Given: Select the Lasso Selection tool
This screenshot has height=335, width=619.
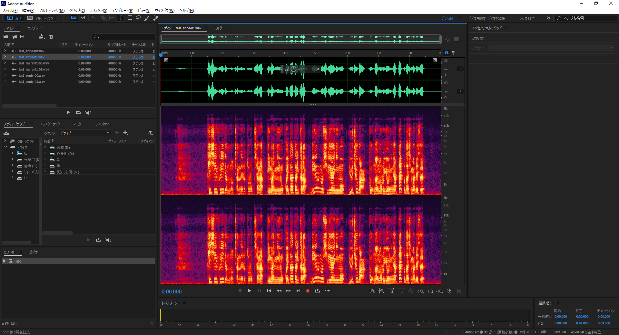Looking at the screenshot, I should [138, 18].
